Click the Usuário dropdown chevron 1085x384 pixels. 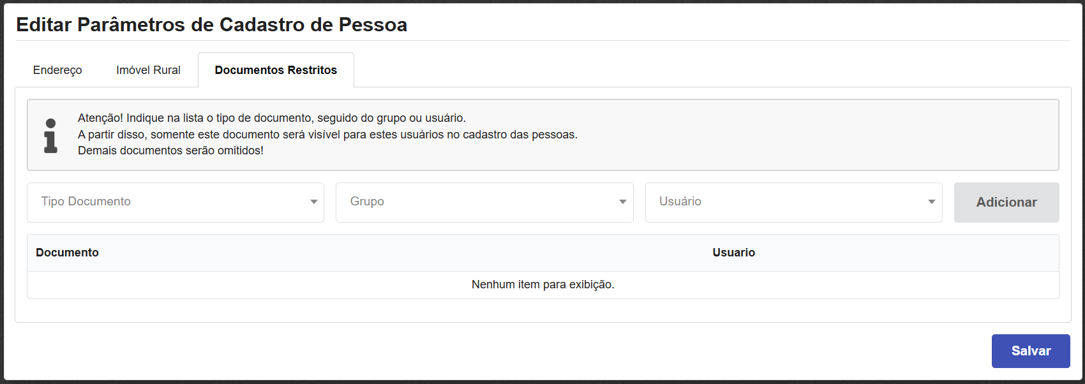coord(931,202)
